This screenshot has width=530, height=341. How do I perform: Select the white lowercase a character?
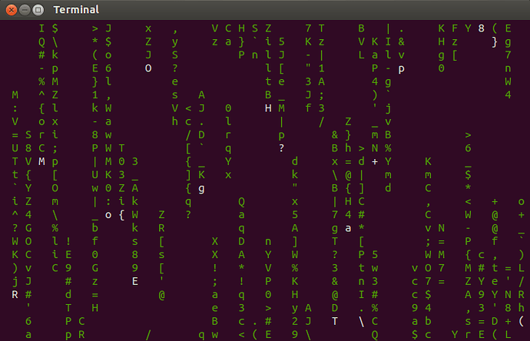pyautogui.click(x=348, y=229)
